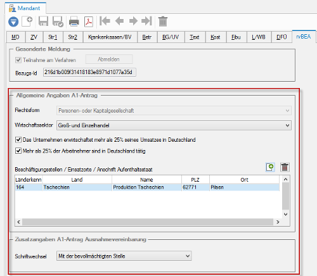Switch to the Str1 tab
The image size is (317, 276).
tap(53, 37)
